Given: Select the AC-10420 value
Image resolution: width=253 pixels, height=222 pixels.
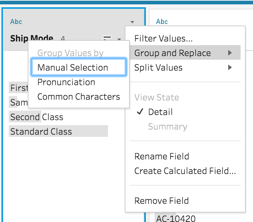Looking at the screenshot, I should pyautogui.click(x=176, y=218).
